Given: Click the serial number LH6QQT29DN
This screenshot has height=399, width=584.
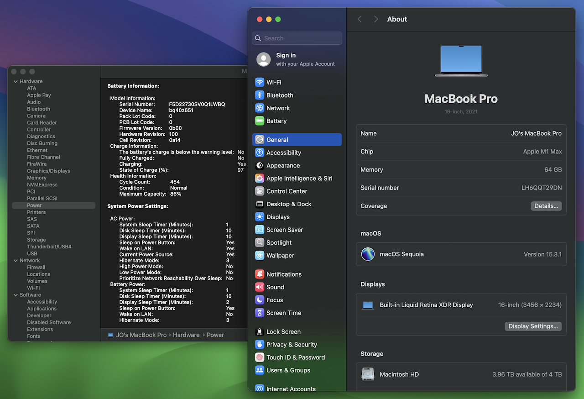Looking at the screenshot, I should [x=542, y=188].
